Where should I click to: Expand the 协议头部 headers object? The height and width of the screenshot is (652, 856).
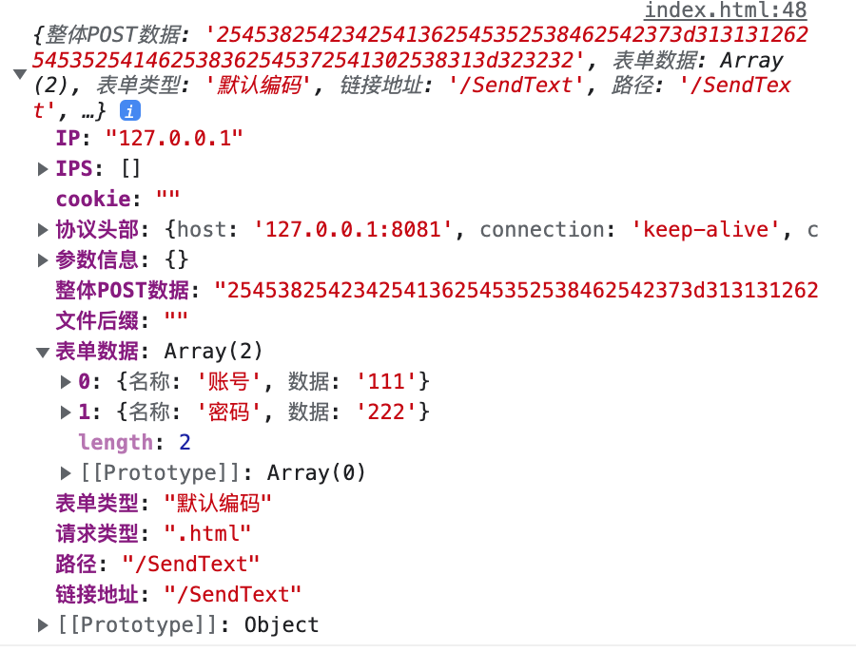pyautogui.click(x=43, y=230)
